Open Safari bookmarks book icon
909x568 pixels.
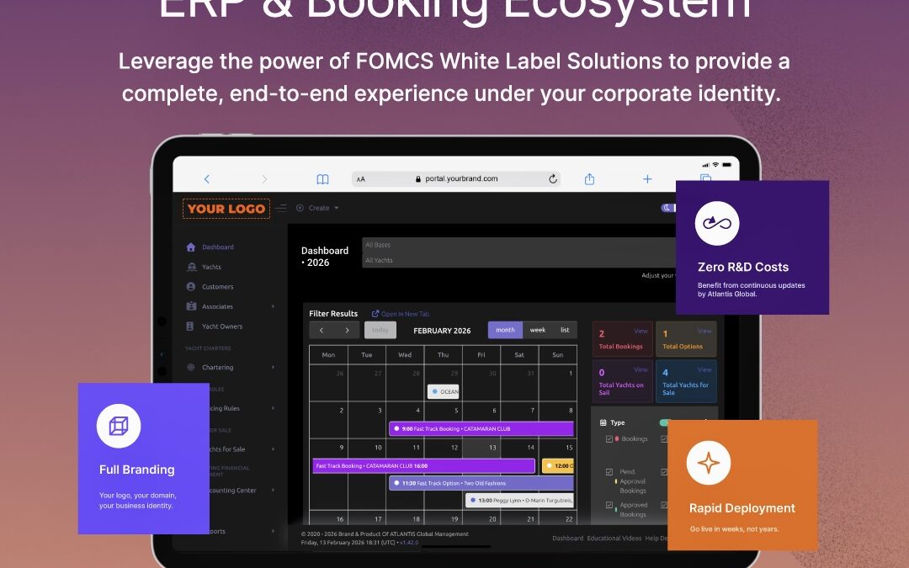click(x=323, y=179)
